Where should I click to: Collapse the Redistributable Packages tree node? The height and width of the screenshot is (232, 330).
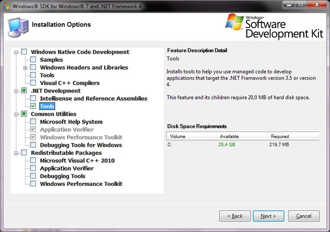[16, 153]
